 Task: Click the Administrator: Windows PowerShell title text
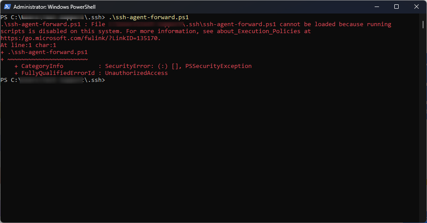(x=55, y=7)
